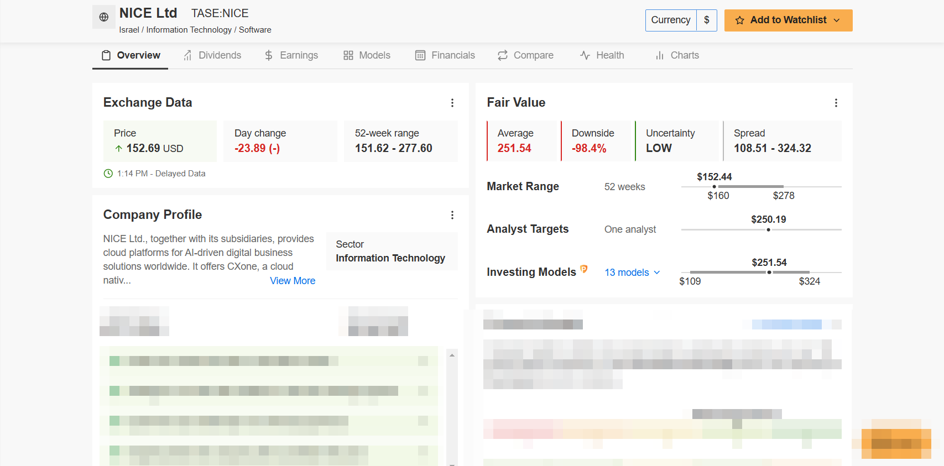Click the globe icon next to NICE Ltd
Viewport: 944px width, 466px height.
[x=103, y=17]
